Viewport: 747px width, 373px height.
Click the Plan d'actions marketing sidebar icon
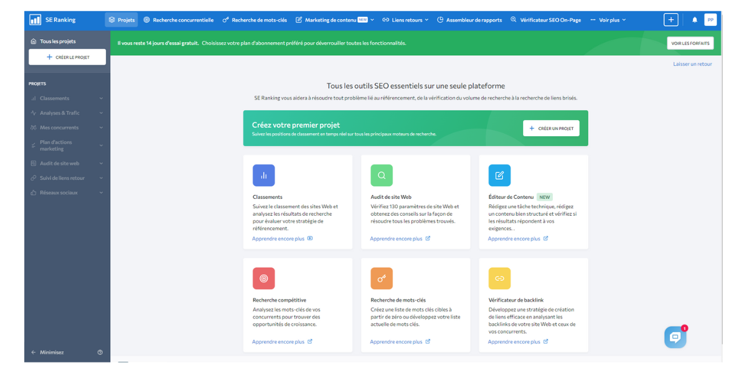34,145
